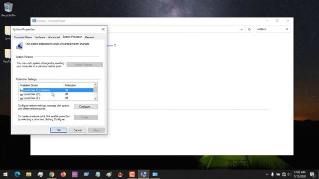This screenshot has width=319, height=179.
Task: Click the drives list scroll-up arrow
Action: pos(95,85)
